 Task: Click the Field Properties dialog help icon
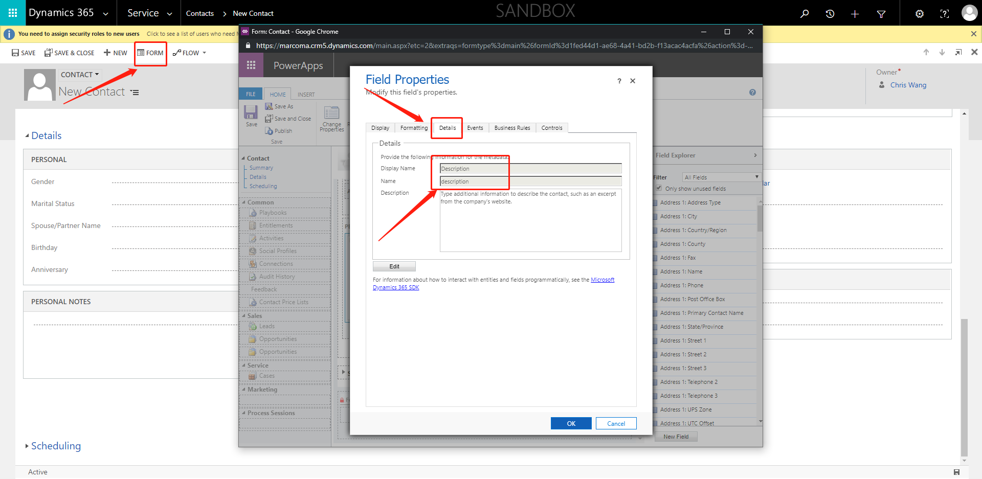point(619,81)
